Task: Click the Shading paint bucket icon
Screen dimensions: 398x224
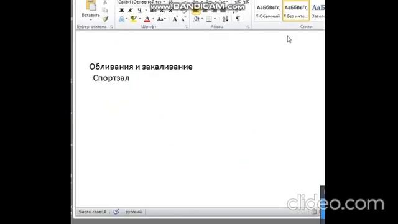Action: [x=197, y=19]
